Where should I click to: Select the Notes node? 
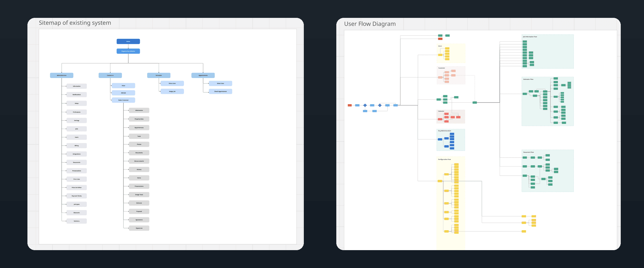tap(139, 178)
